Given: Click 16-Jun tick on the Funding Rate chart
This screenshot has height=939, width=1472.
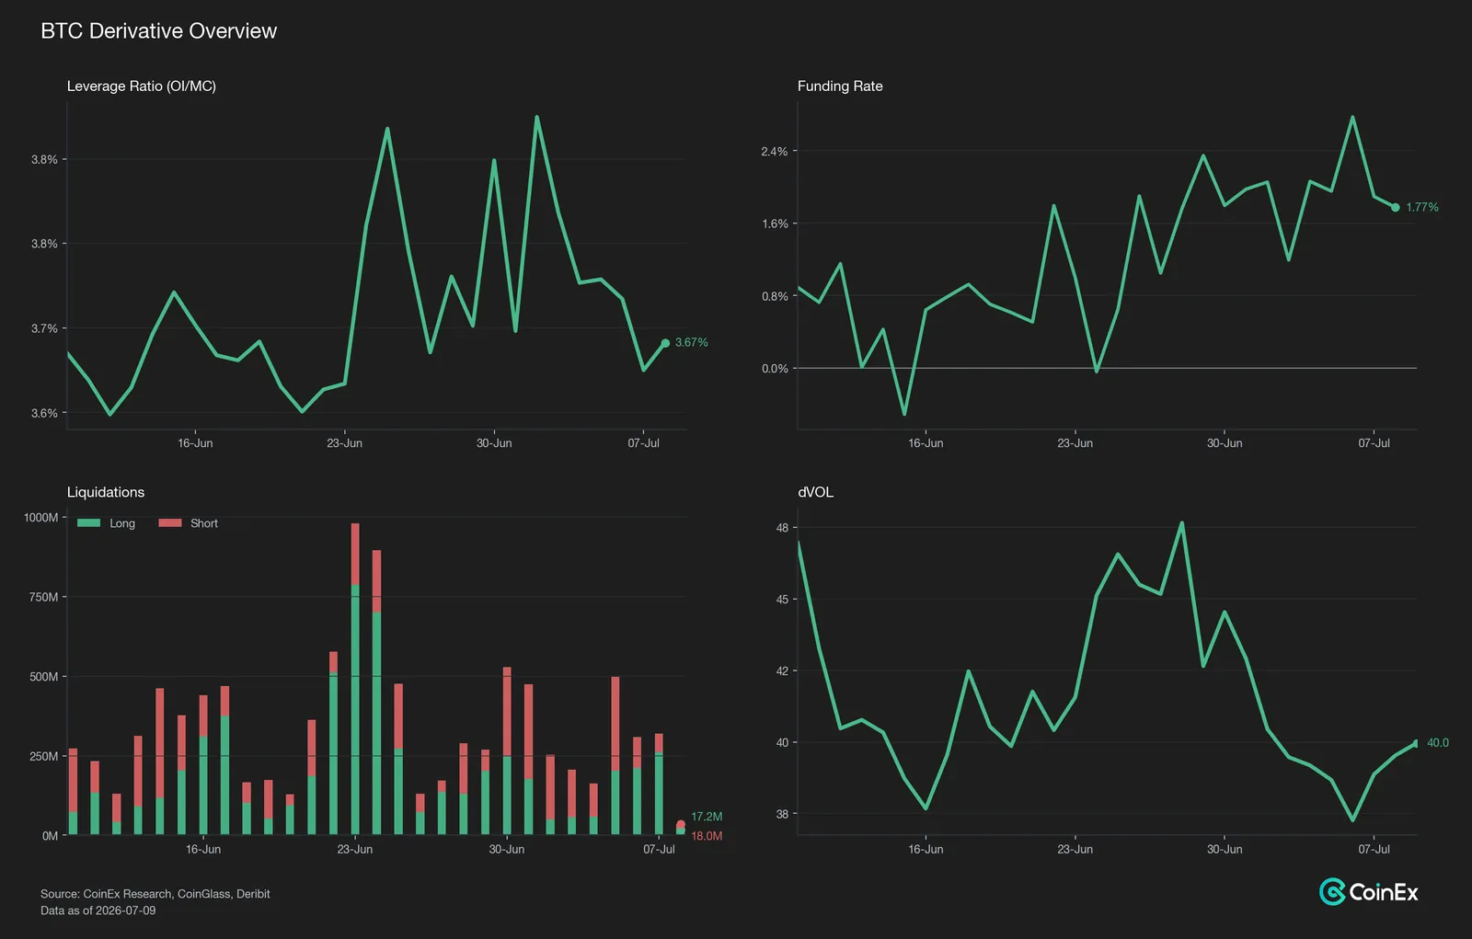Looking at the screenshot, I should [926, 443].
